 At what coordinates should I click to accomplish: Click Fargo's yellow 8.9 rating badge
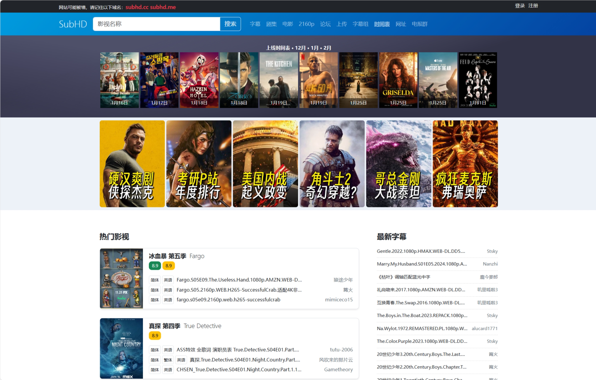[168, 266]
